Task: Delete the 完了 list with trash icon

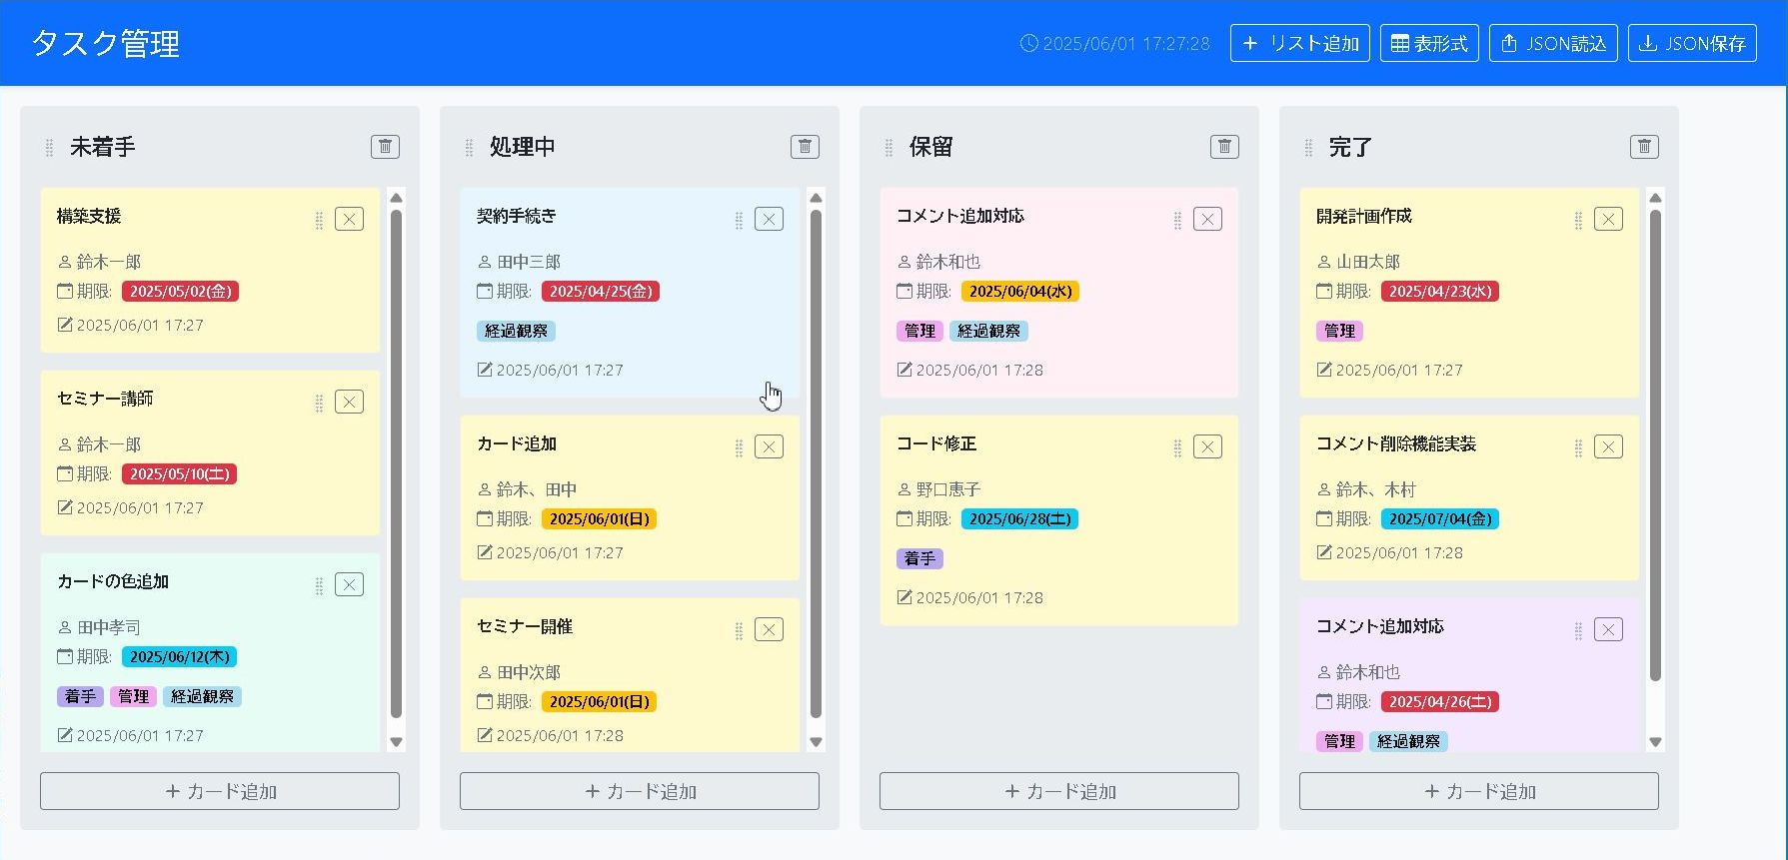Action: coord(1644,147)
